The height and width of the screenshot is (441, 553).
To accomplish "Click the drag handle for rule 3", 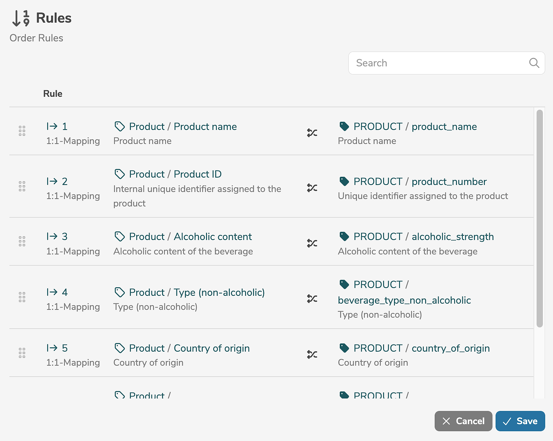I will [22, 241].
